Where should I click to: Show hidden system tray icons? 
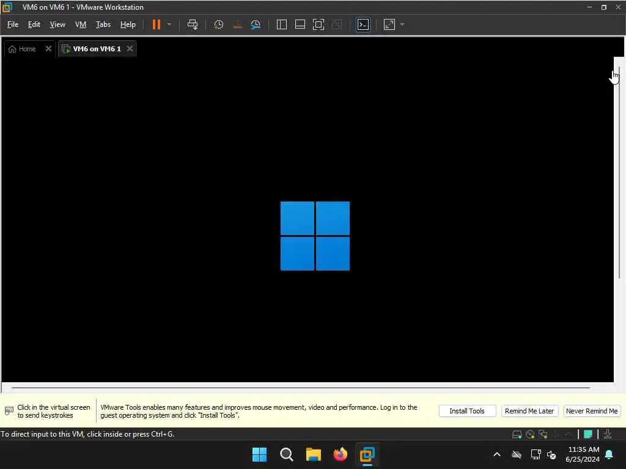click(497, 454)
